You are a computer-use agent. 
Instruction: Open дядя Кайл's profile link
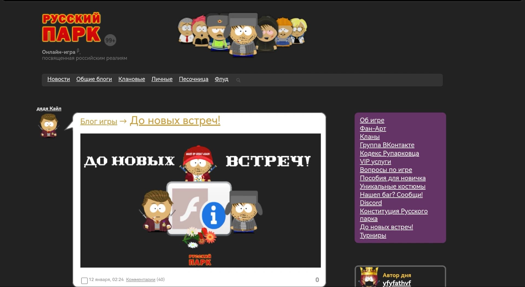pos(49,109)
